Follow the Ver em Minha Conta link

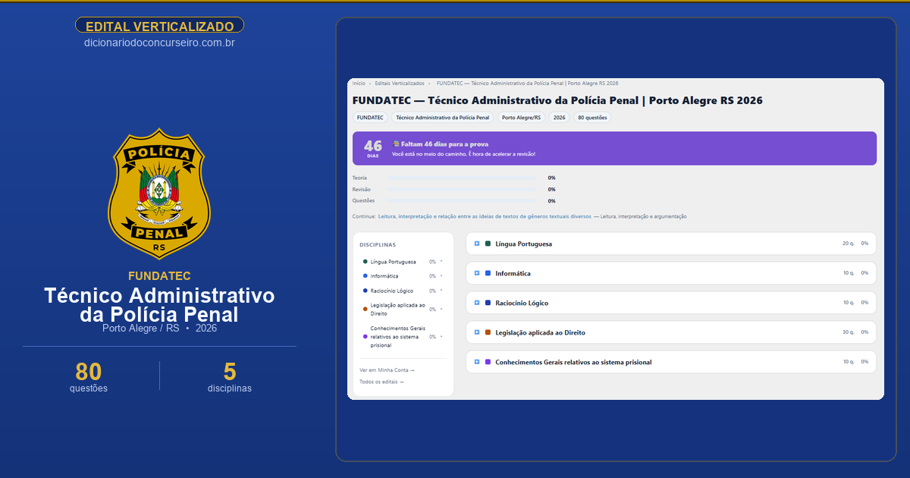click(387, 370)
